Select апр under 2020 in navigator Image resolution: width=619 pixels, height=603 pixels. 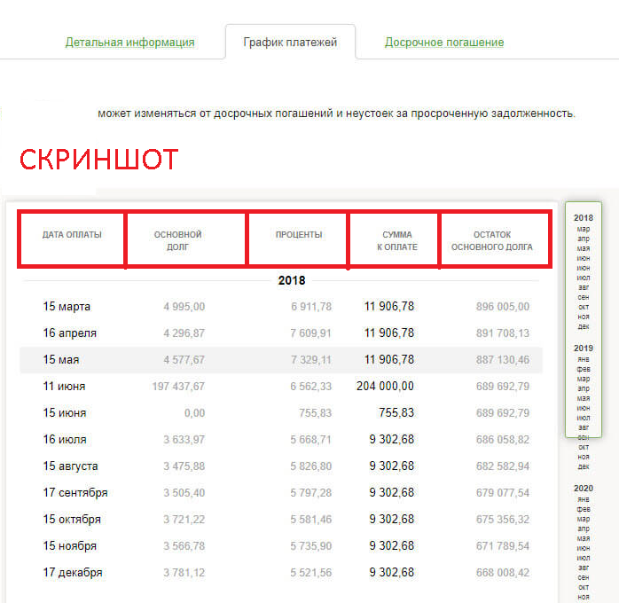583,529
